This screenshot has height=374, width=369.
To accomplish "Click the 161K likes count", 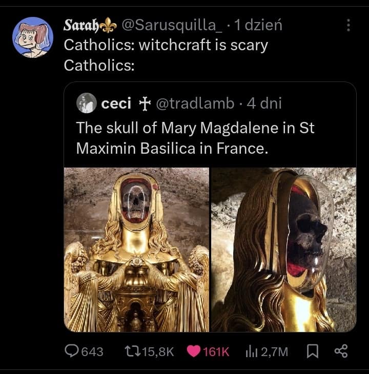I will [x=216, y=351].
